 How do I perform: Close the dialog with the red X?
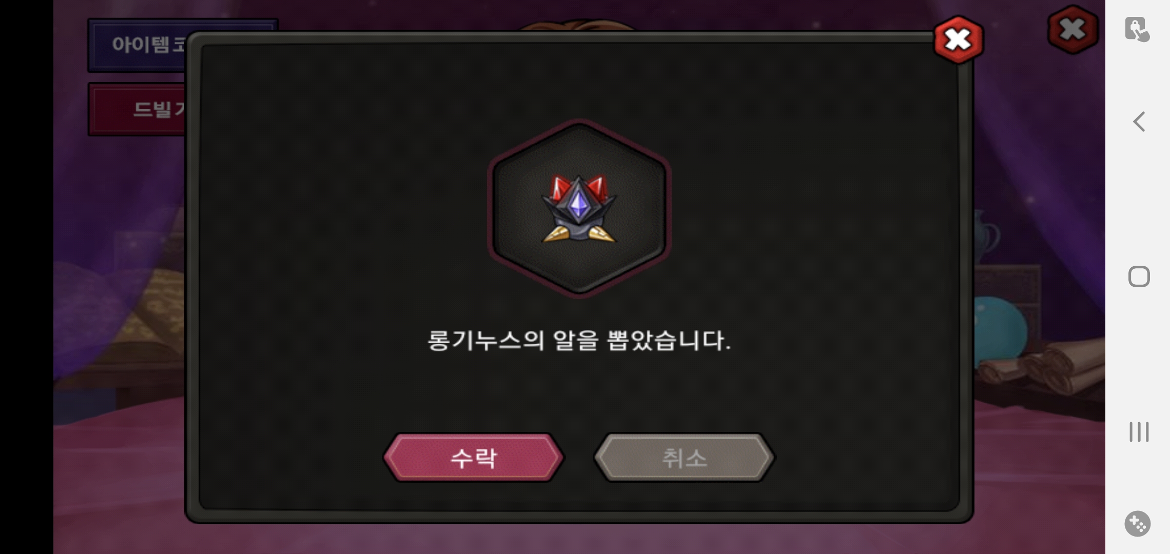958,39
